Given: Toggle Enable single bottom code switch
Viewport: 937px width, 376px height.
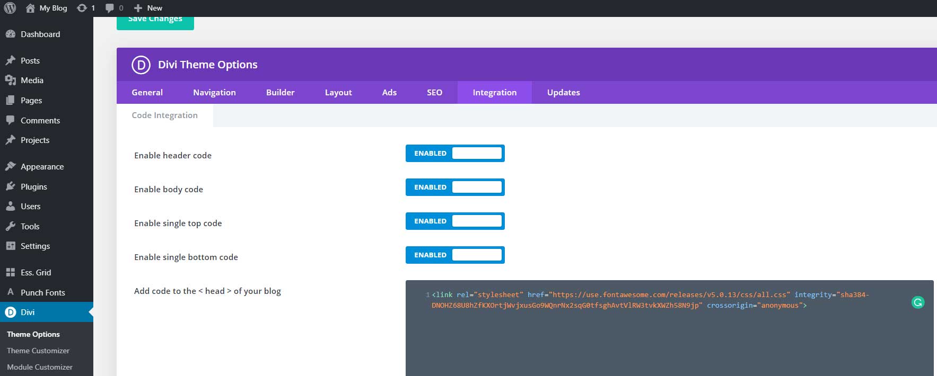Looking at the screenshot, I should 455,255.
